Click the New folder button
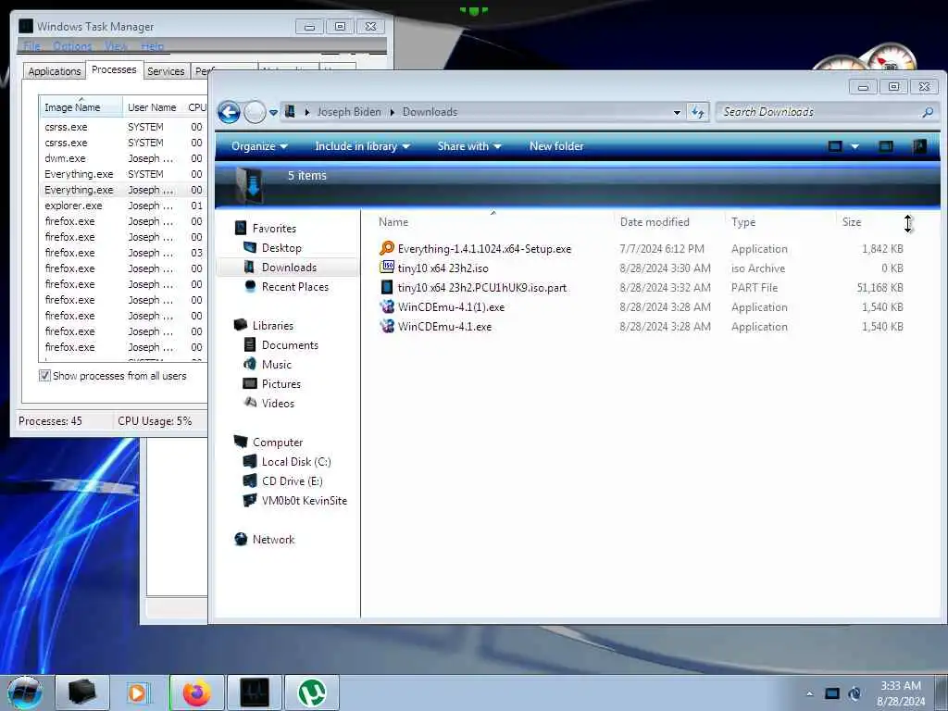 556,146
